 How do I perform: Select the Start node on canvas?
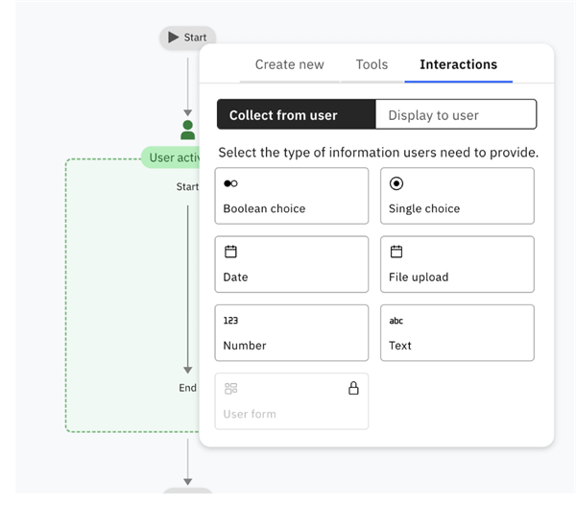[188, 37]
